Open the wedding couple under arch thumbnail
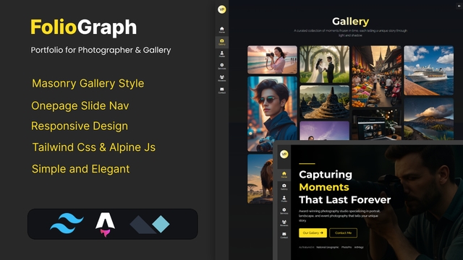 pyautogui.click(x=325, y=64)
